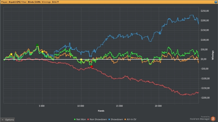Click the $150,00 axis label

(205, 30)
